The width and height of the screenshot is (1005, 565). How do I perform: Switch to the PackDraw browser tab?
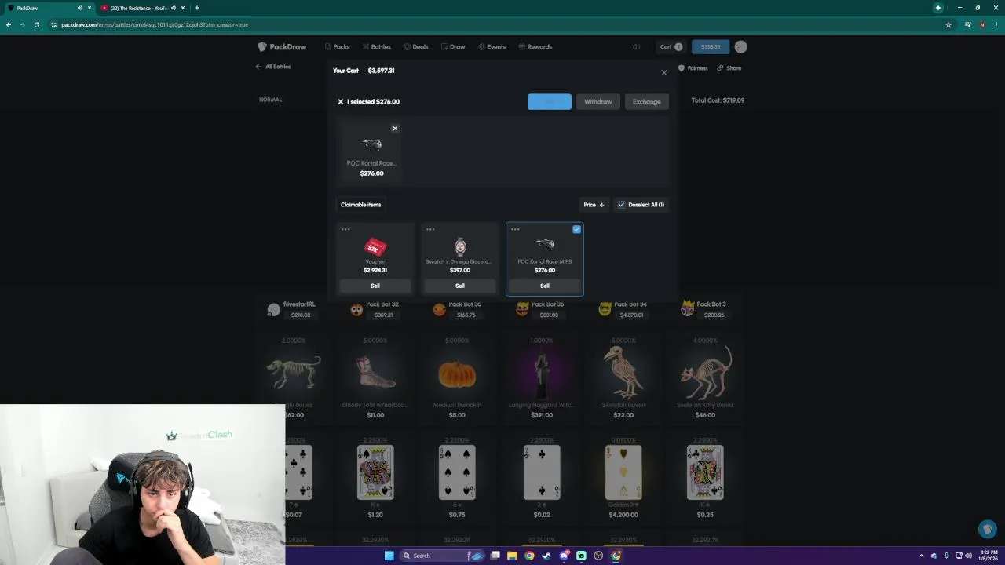[49, 8]
